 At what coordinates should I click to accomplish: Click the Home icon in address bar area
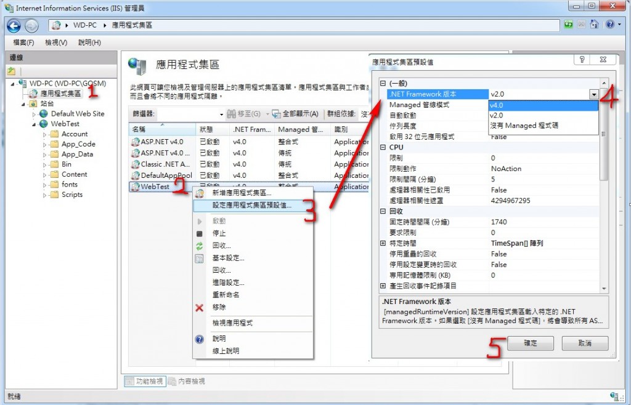point(594,24)
